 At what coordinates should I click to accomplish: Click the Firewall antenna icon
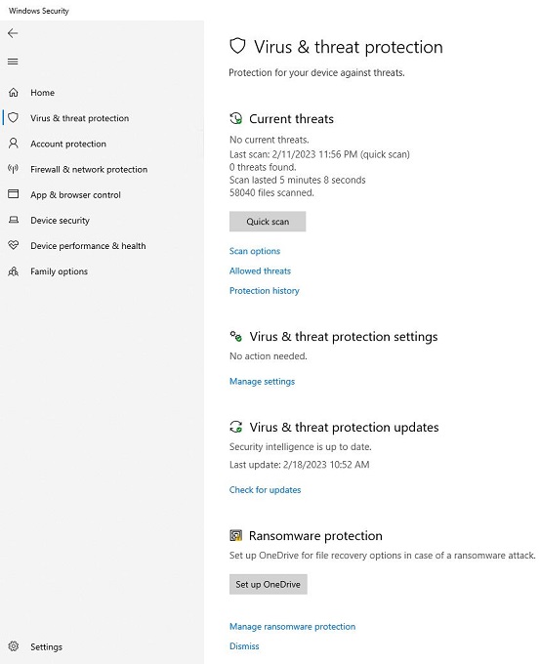coord(14,169)
